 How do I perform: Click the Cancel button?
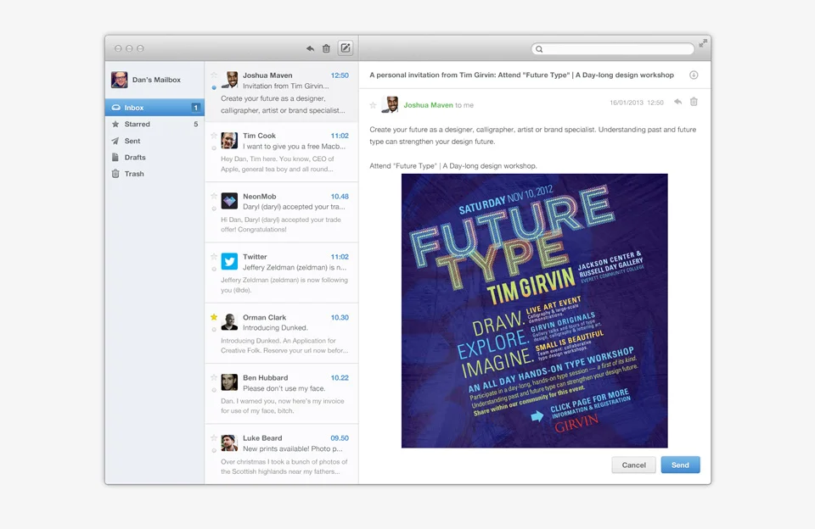point(633,465)
